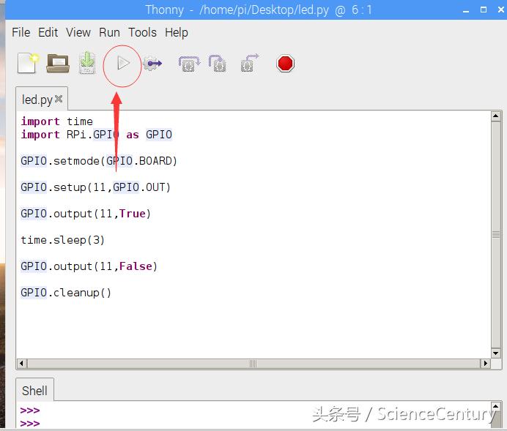Open the Help menu
507x431 pixels.
tap(177, 33)
